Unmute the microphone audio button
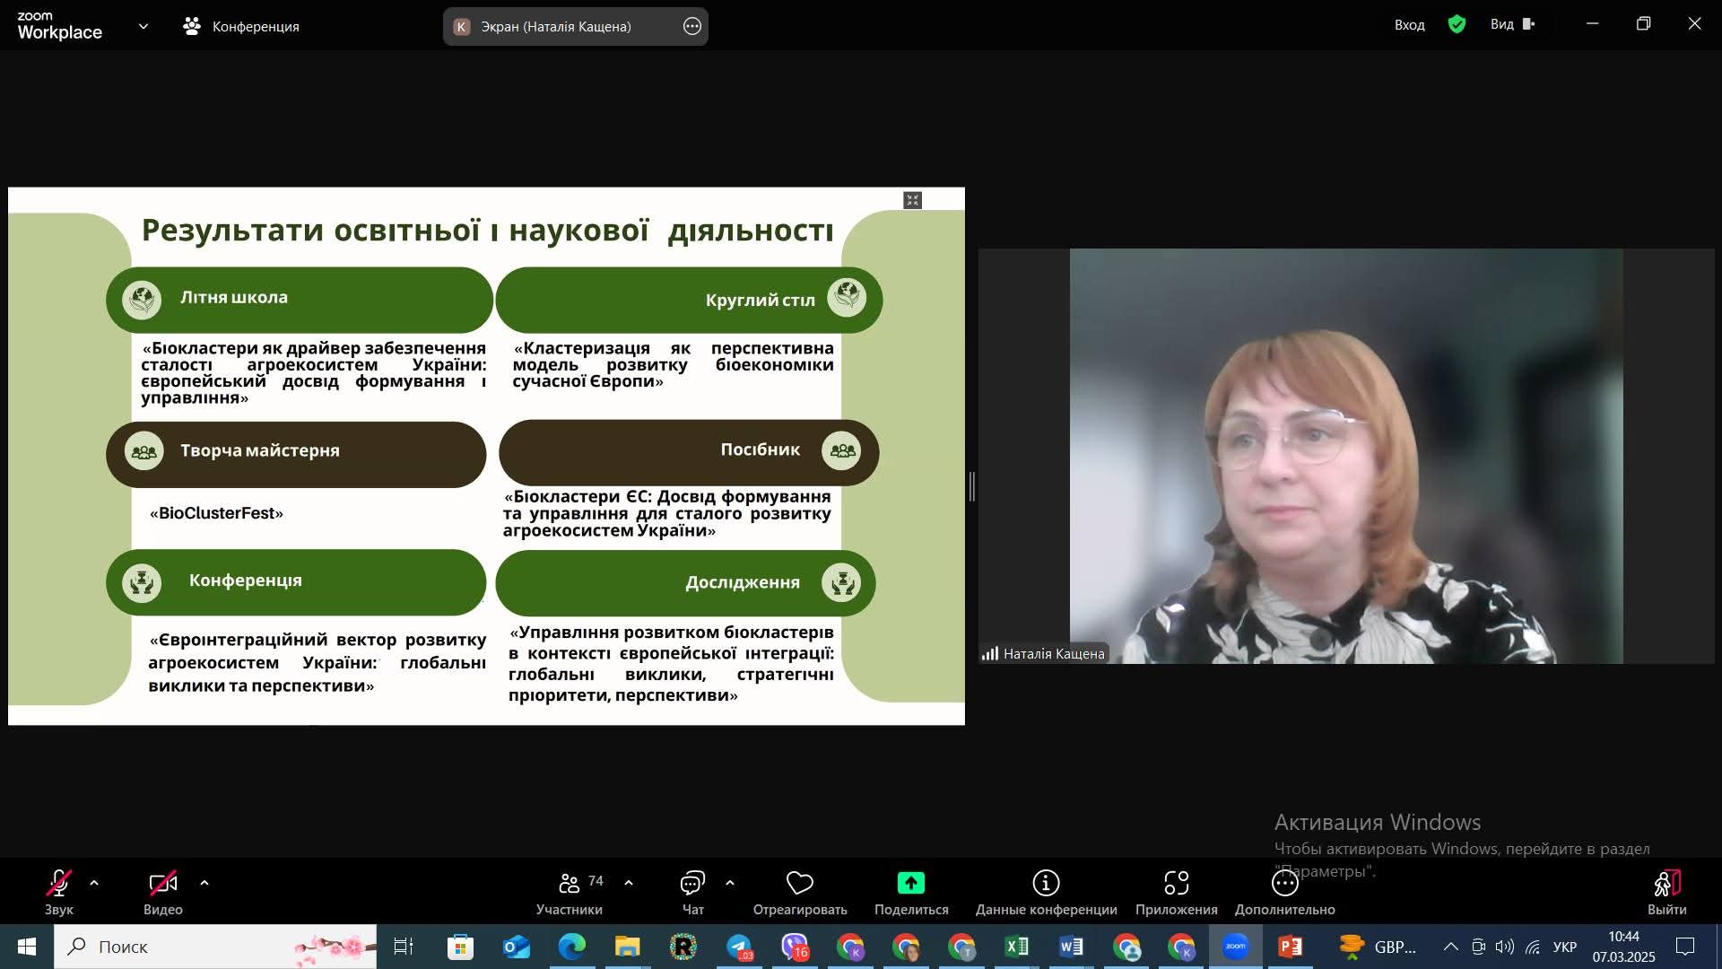Viewport: 1722px width, 969px height. point(59,884)
